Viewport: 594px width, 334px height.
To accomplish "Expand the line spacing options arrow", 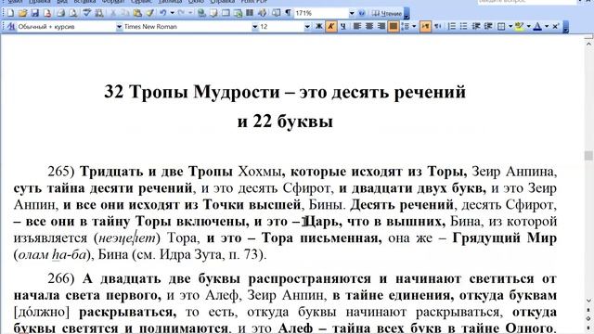I will coord(414,27).
